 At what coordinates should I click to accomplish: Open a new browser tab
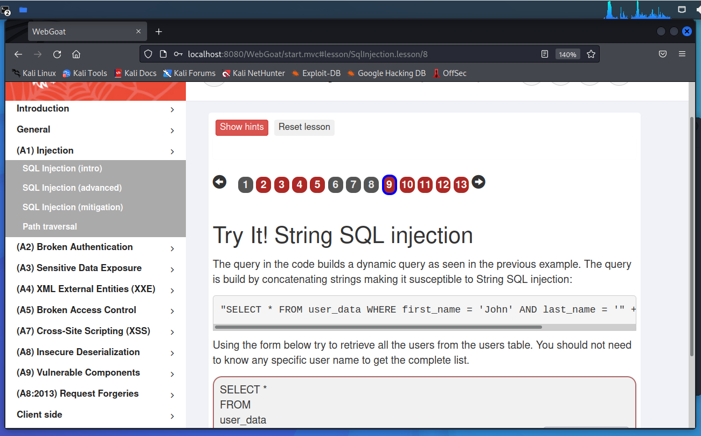click(158, 32)
